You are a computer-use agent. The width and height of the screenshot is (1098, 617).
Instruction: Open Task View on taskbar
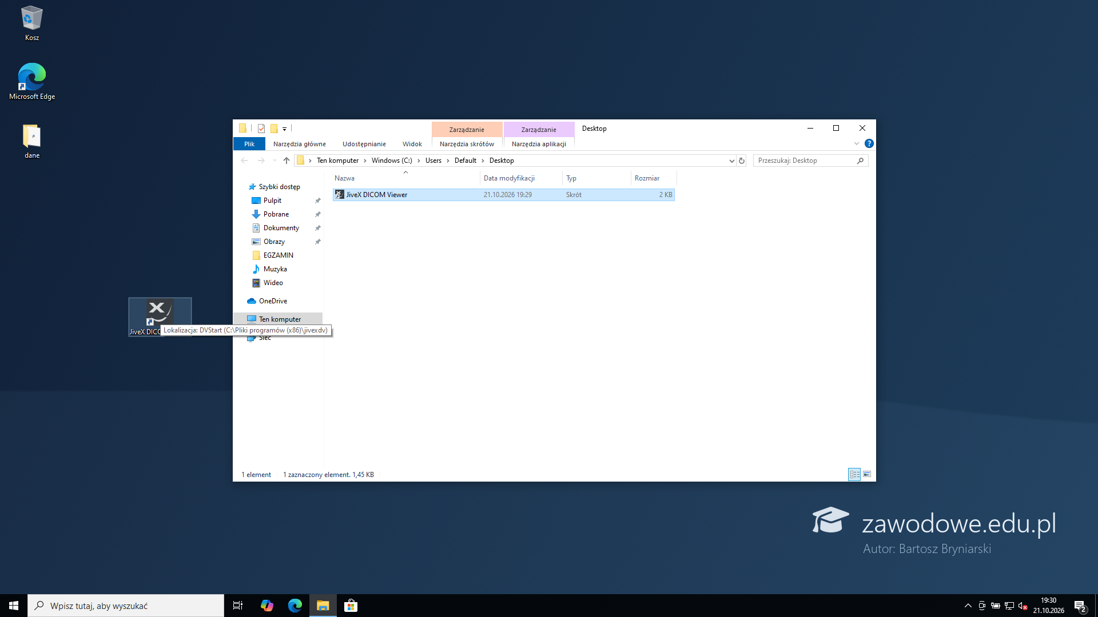(238, 606)
